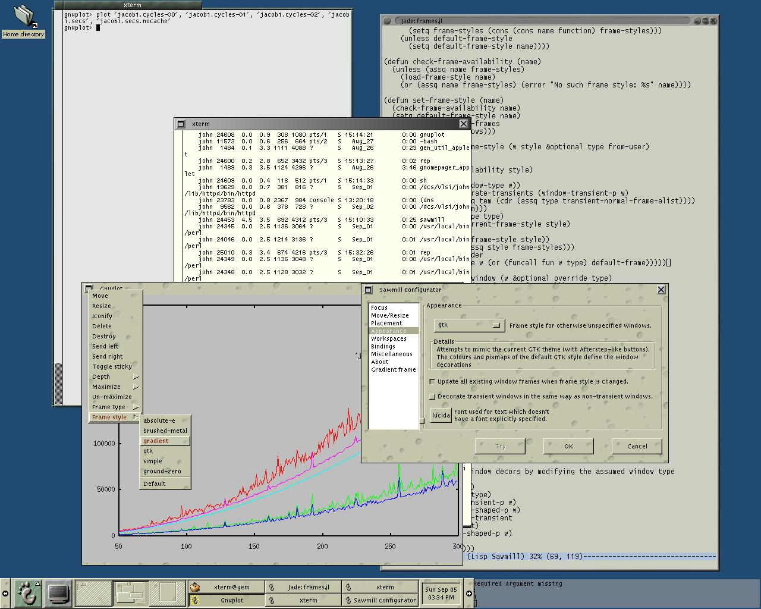
Task: Click the OK button in Sawmill configurator
Action: pyautogui.click(x=568, y=446)
